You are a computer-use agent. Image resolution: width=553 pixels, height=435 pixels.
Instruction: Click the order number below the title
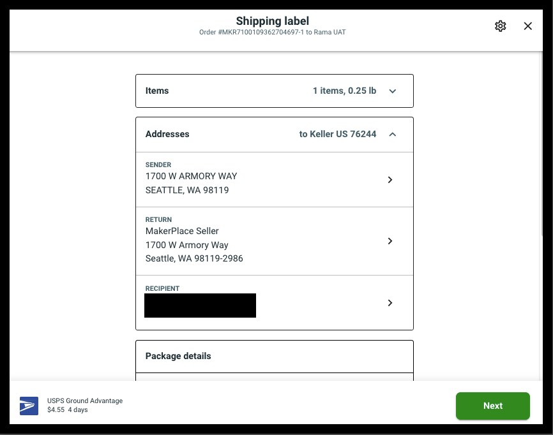(272, 32)
